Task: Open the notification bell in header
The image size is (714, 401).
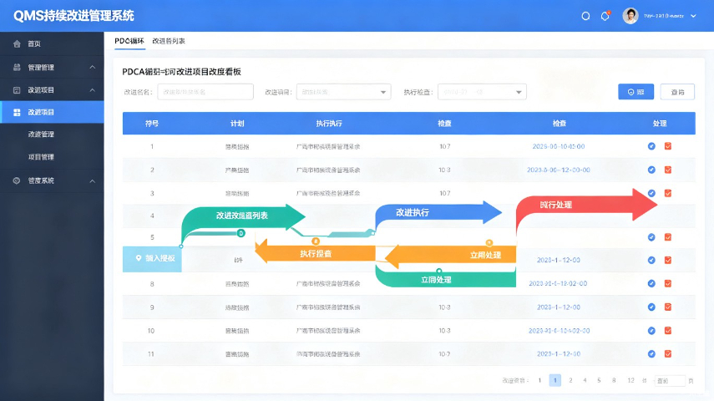Action: [x=605, y=16]
